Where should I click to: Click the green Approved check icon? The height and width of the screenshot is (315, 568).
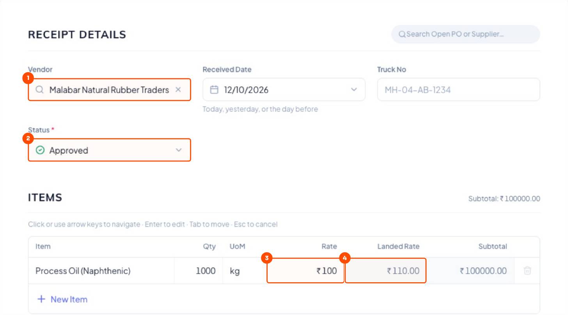coord(40,150)
